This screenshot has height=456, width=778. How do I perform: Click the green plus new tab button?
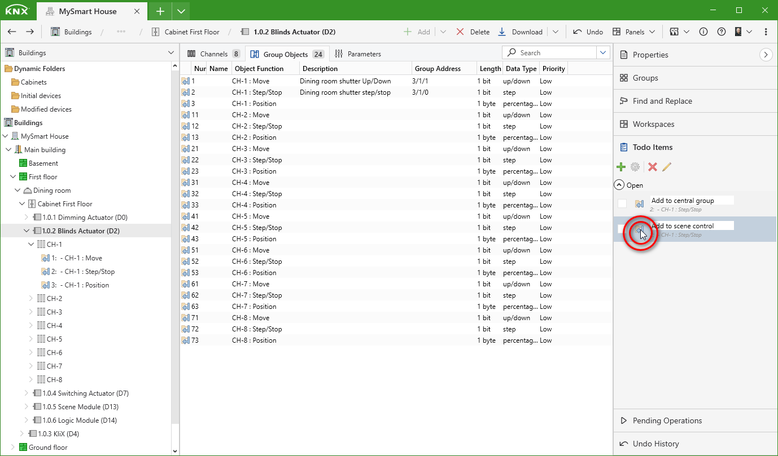click(160, 11)
